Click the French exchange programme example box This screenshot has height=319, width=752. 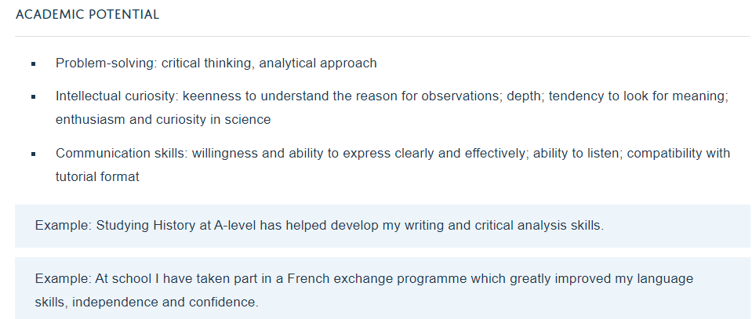[x=382, y=288]
